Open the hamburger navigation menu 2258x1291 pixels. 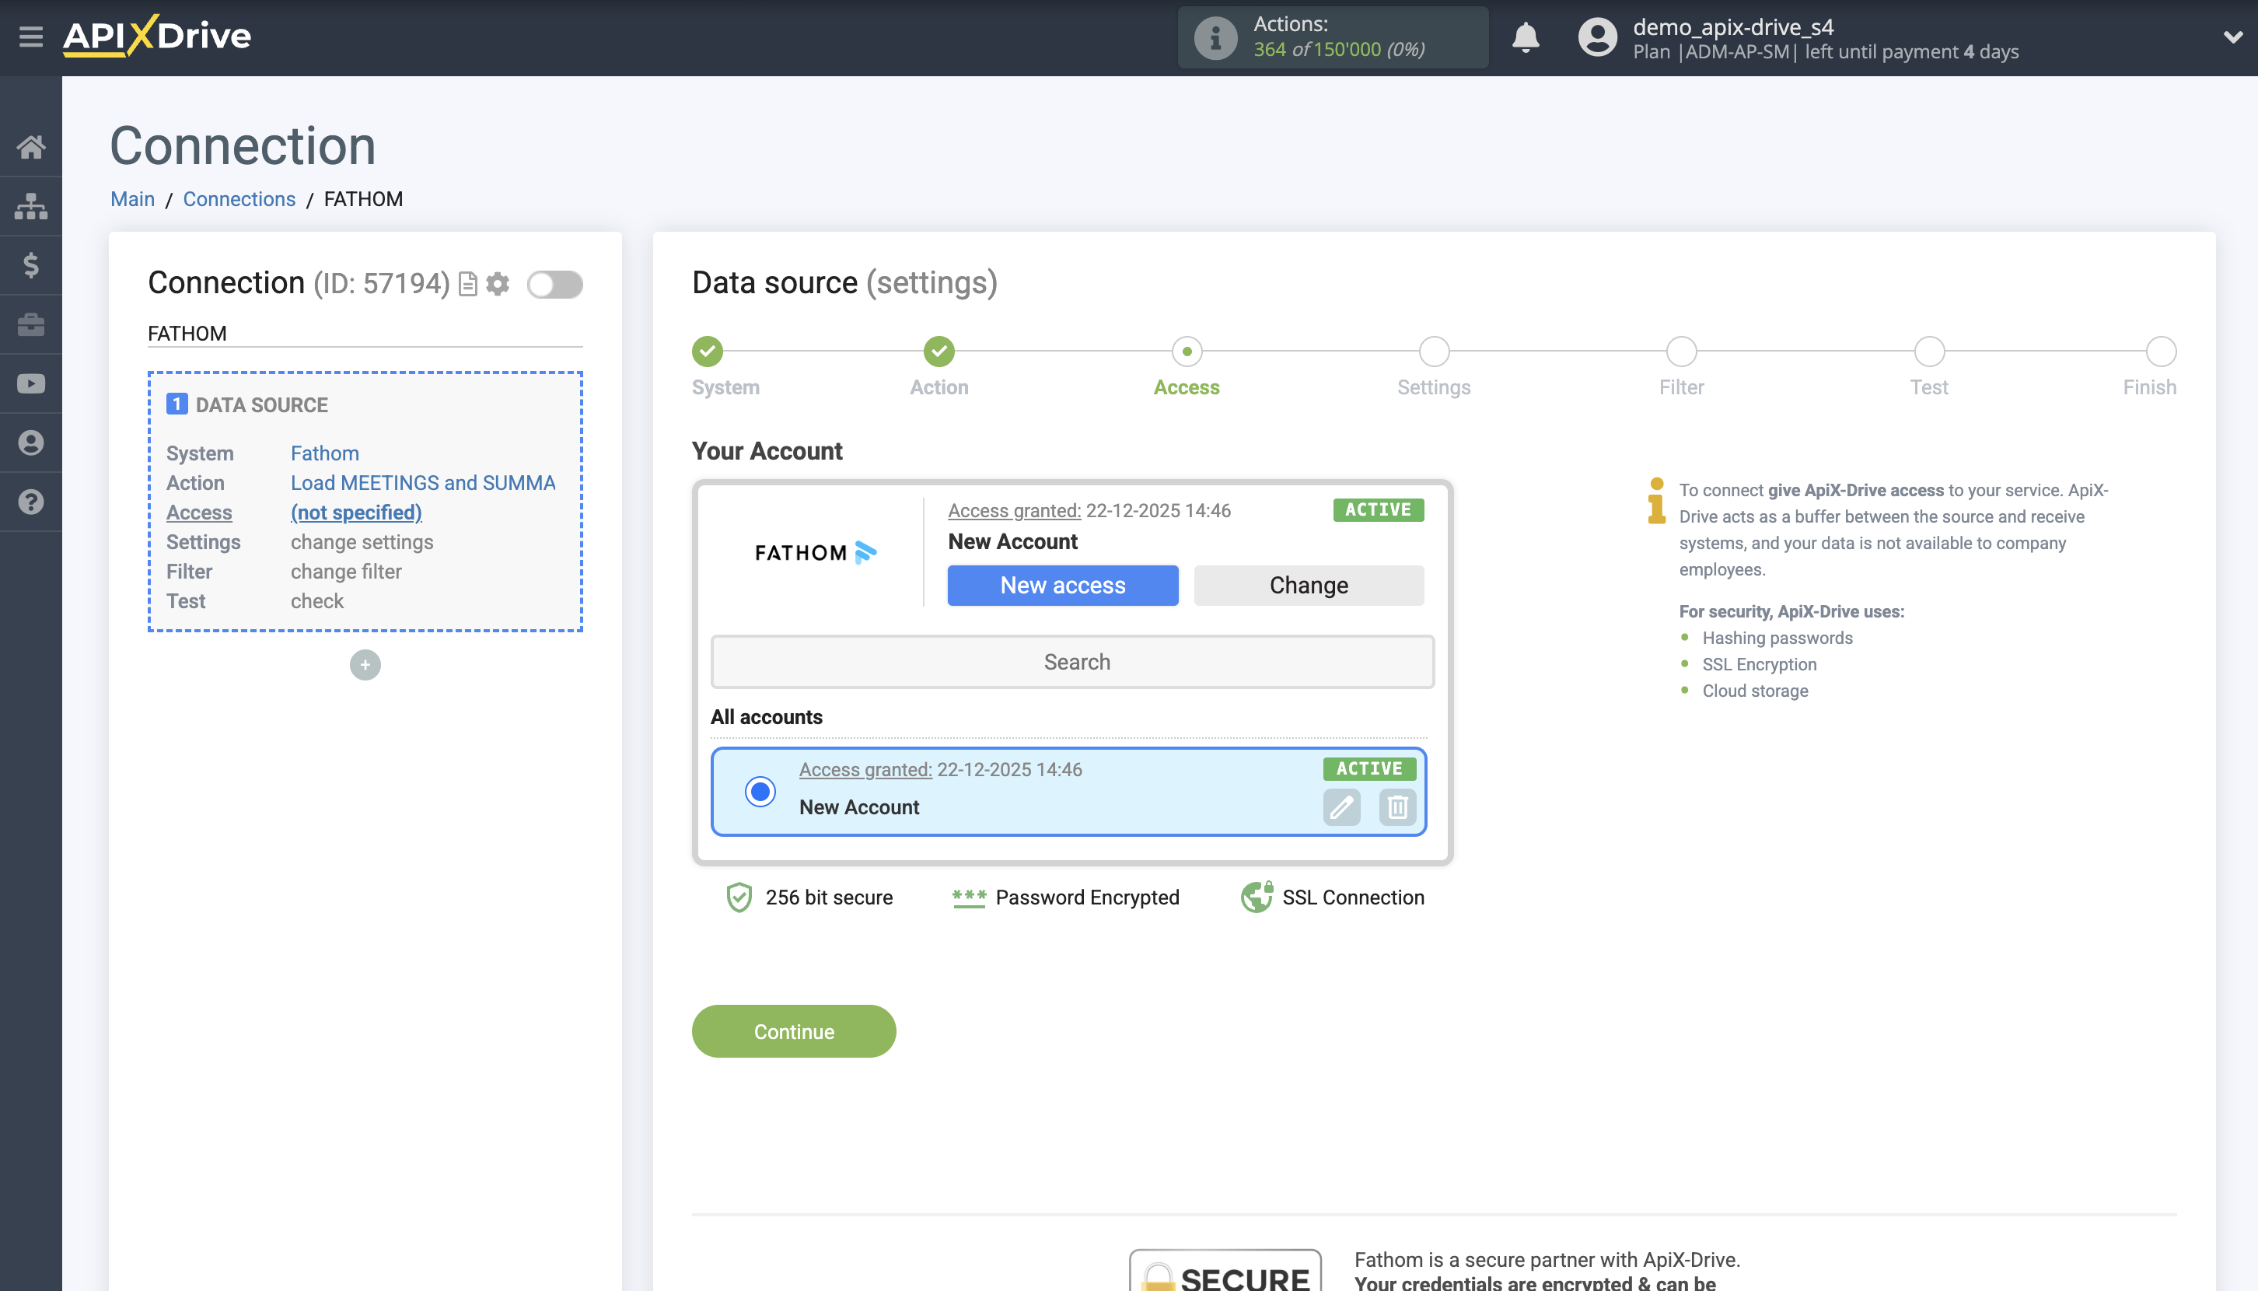(31, 37)
